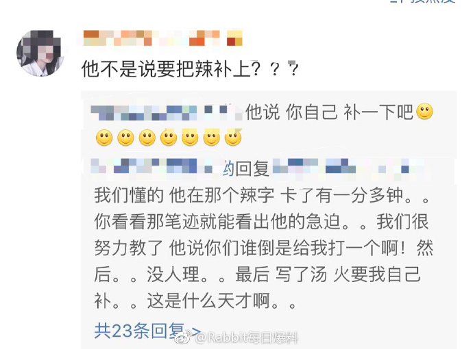Click the fourth smiley in the emoji row
The height and width of the screenshot is (349, 473).
point(169,138)
